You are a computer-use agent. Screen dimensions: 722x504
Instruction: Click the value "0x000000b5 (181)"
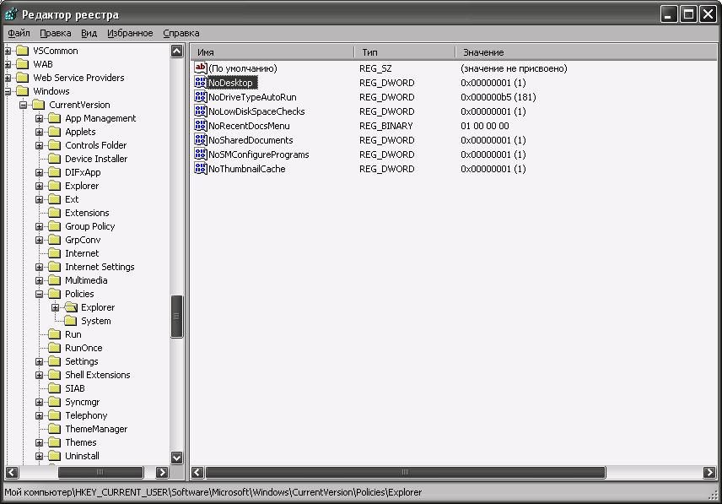[x=498, y=97]
